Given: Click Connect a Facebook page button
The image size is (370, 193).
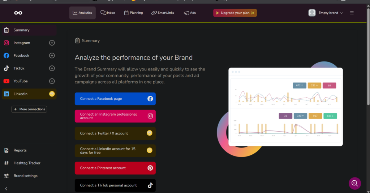Looking at the screenshot, I should [115, 99].
